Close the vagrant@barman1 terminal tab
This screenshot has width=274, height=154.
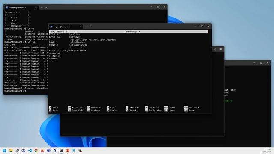(36, 8)
